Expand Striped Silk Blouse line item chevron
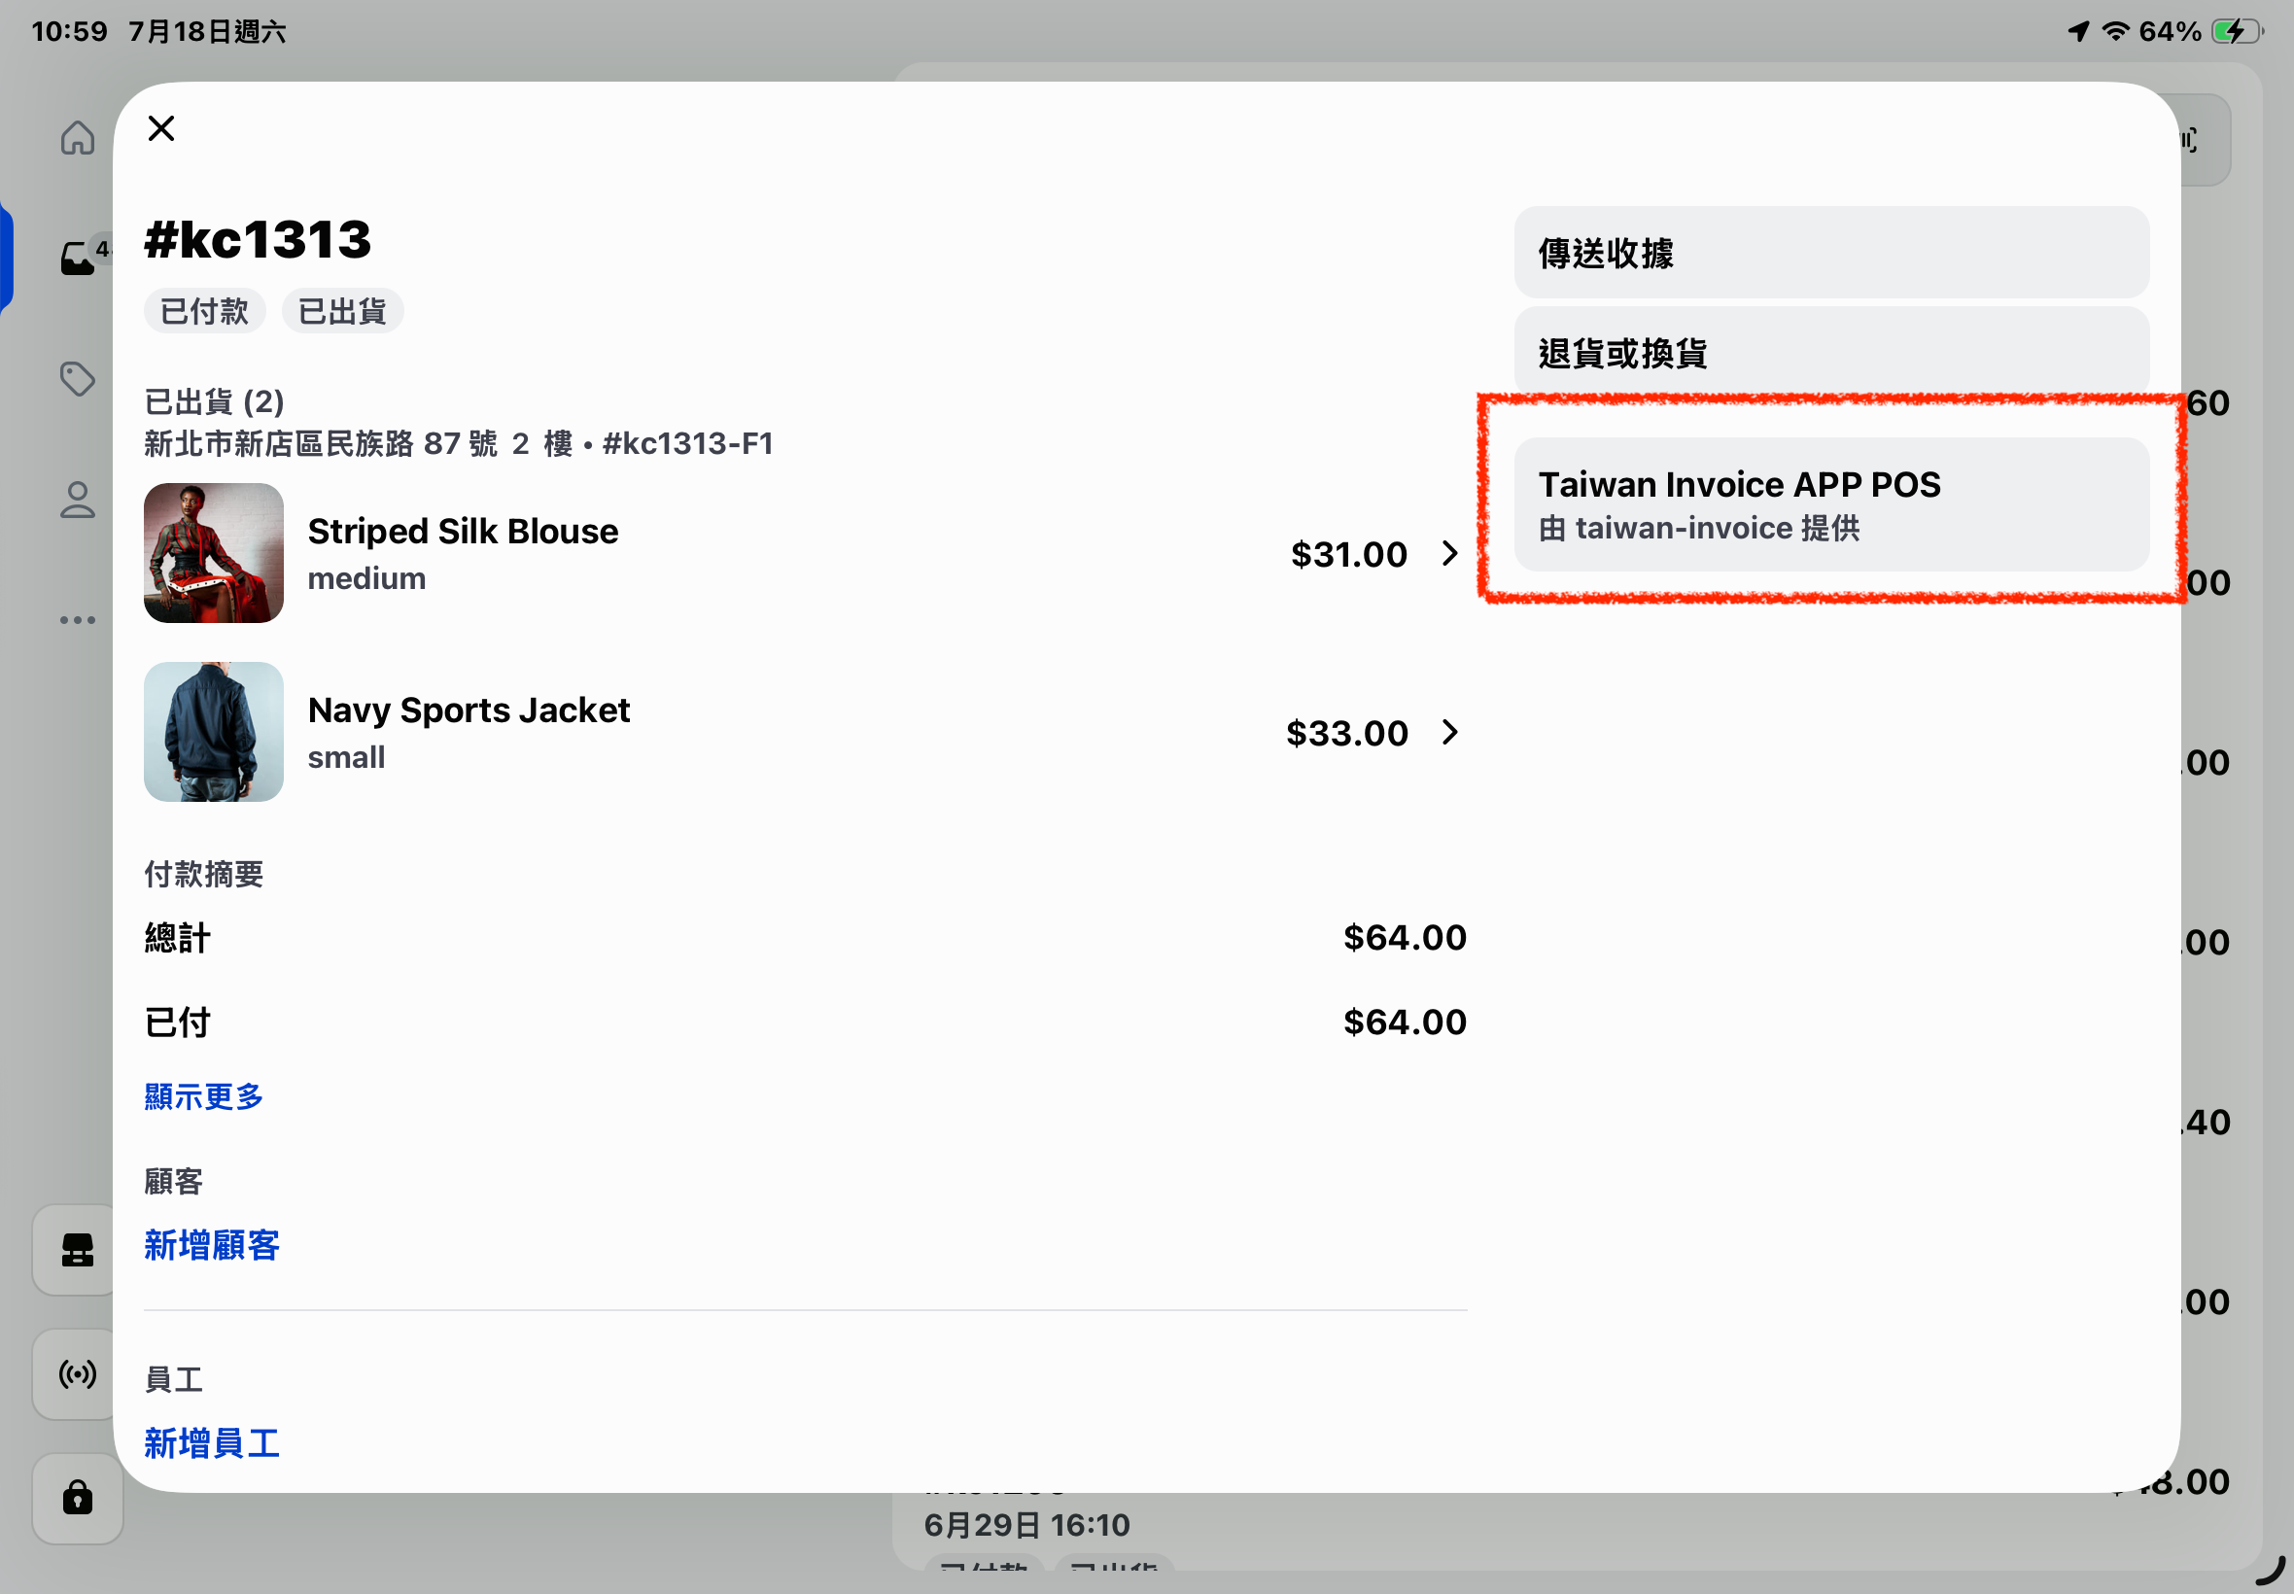This screenshot has height=1594, width=2294. pyautogui.click(x=1450, y=553)
